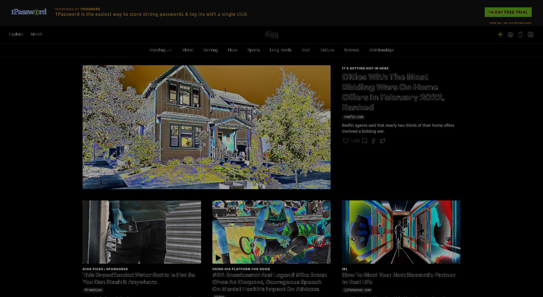This screenshot has width=543, height=297.
Task: Open the NBA Broadcaster Mike Breen headline
Action: pyautogui.click(x=269, y=282)
